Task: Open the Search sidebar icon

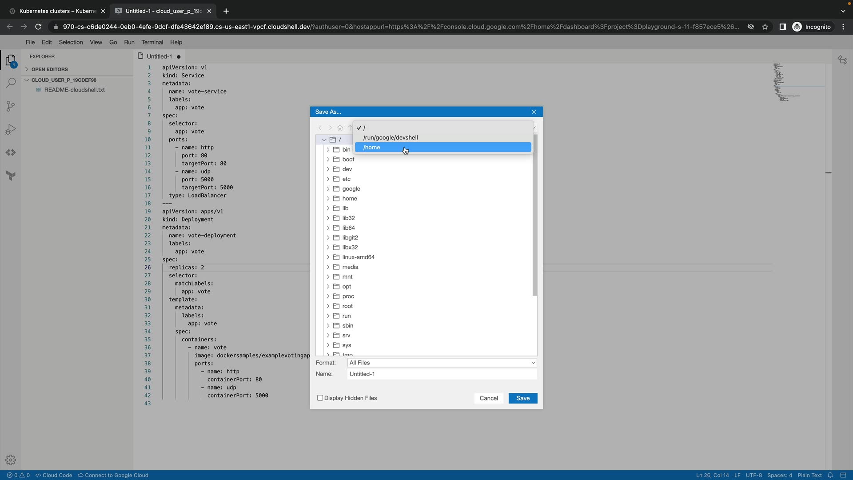Action: (11, 83)
